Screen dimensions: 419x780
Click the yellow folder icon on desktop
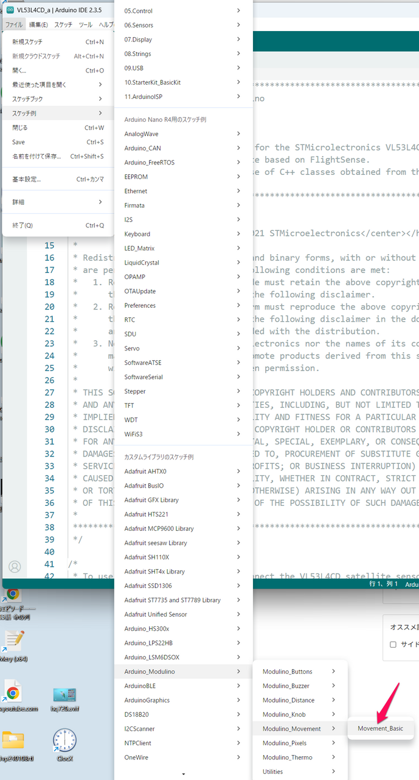click(12, 739)
